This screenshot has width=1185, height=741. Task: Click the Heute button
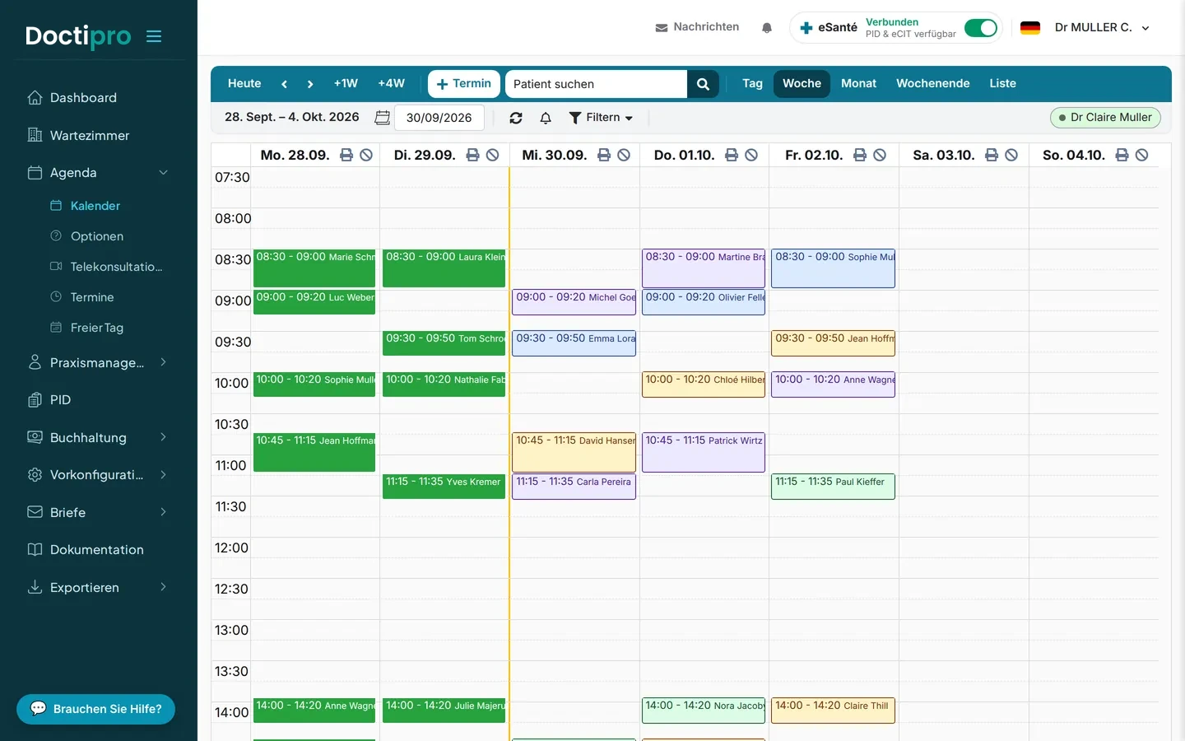coord(244,84)
